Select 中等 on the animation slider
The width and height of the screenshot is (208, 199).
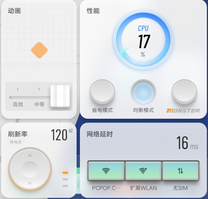click(39, 104)
